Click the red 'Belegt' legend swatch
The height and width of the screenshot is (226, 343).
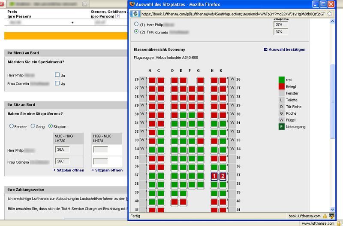click(282, 86)
